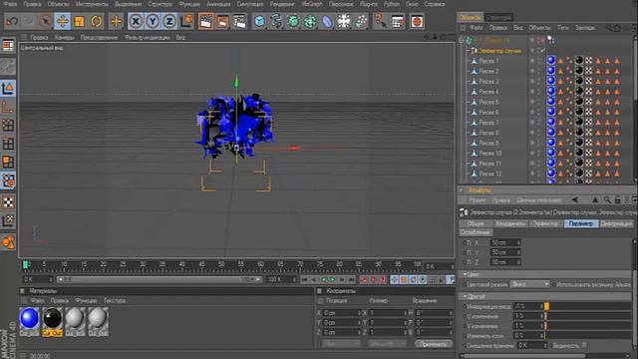Open the MoGraph menu
The image size is (638, 359).
[312, 4]
